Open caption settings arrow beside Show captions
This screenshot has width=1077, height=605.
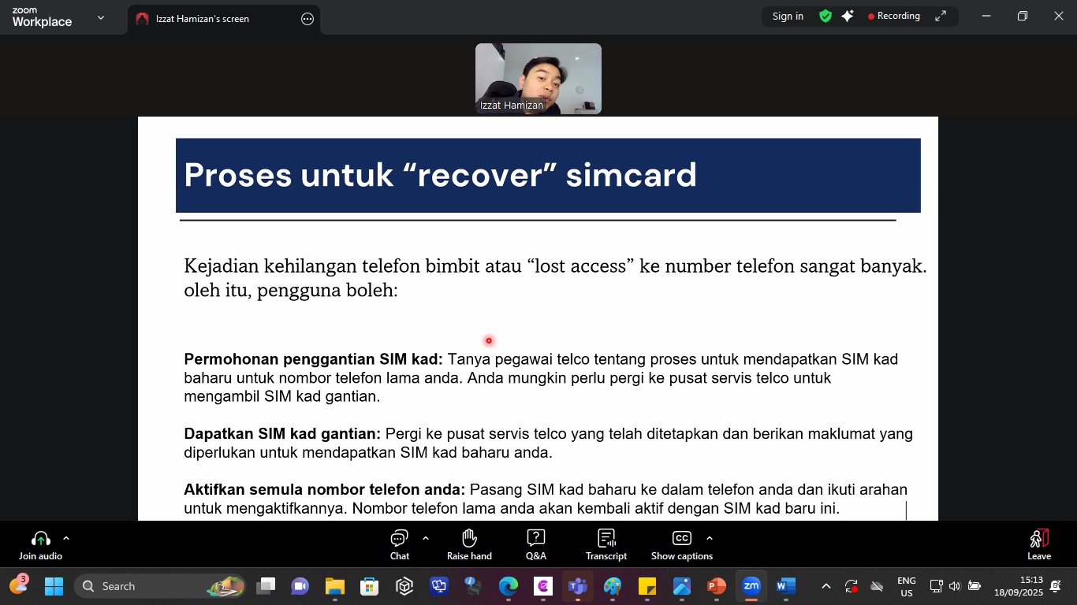(x=710, y=538)
